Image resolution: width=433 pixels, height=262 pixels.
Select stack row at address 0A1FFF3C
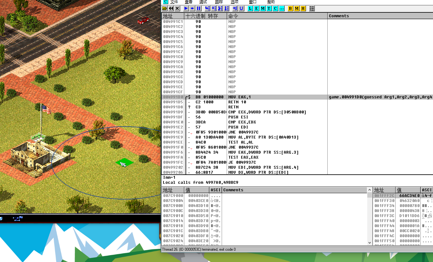[403, 216]
